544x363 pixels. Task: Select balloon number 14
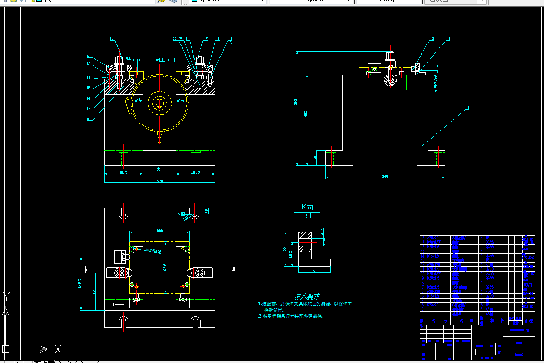pos(88,77)
